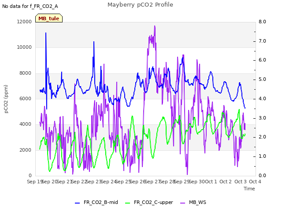282x211 pixels.
Task: Click the tallest purple MB_WS peak near Sep 27
Action: (155, 26)
